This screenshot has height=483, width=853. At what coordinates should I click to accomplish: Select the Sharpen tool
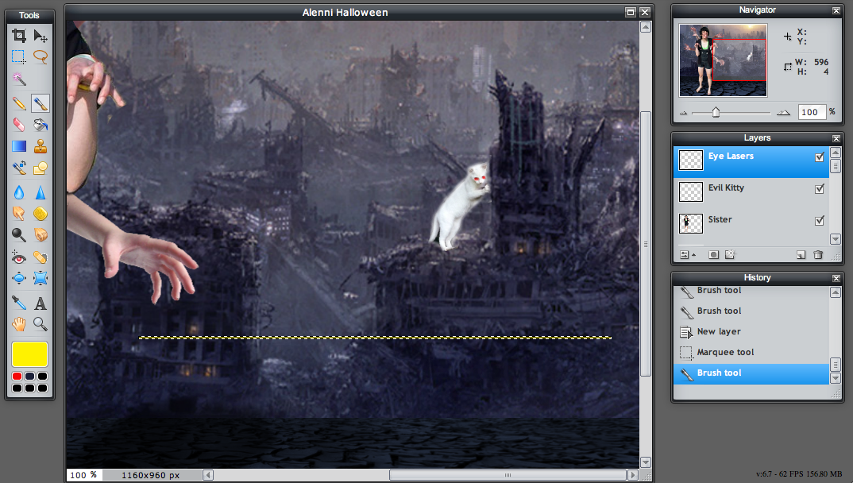(41, 192)
